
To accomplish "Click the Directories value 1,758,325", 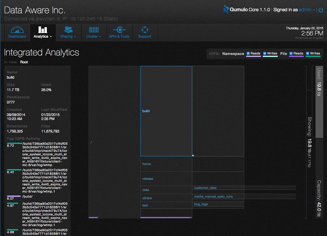I will pyautogui.click(x=15, y=131).
